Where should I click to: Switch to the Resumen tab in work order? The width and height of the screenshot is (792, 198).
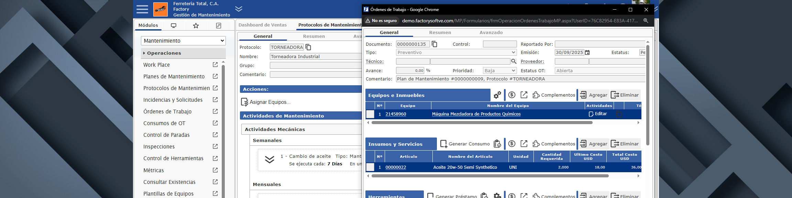(440, 32)
